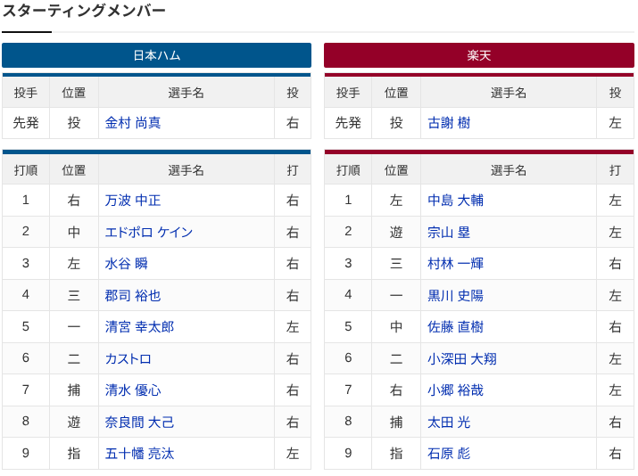Click 小深田 大翔 player link
Screen dimensions: 638x476
tap(462, 358)
